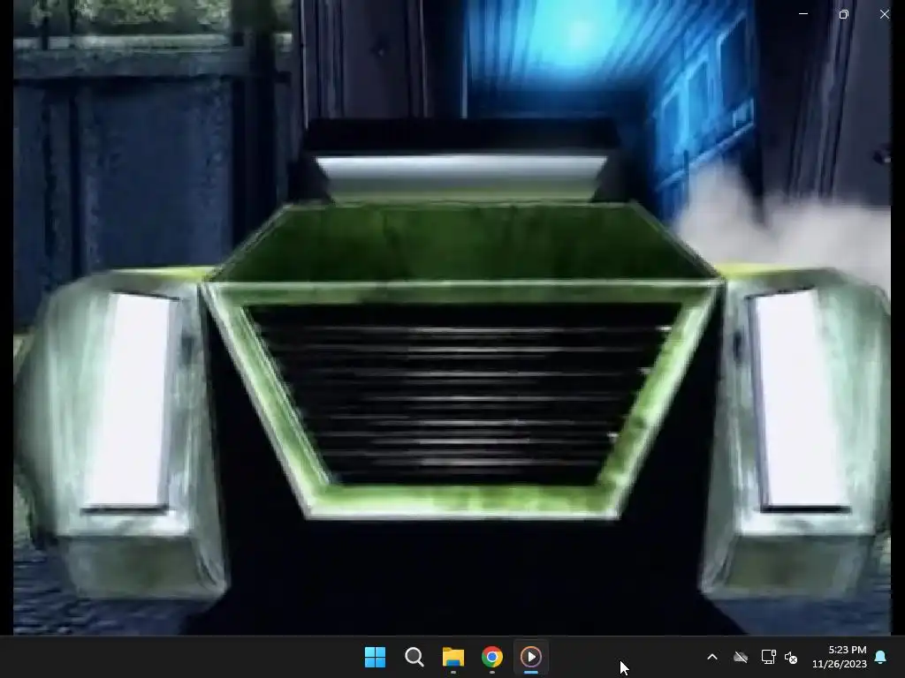Switch to Google Chrome in the taskbar

click(492, 657)
